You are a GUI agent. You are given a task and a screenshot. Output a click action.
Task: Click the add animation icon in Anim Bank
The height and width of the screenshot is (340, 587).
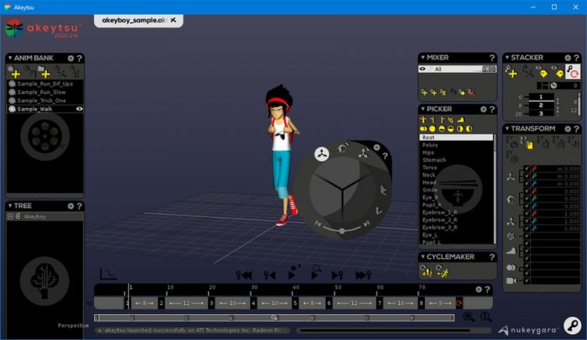click(x=15, y=73)
